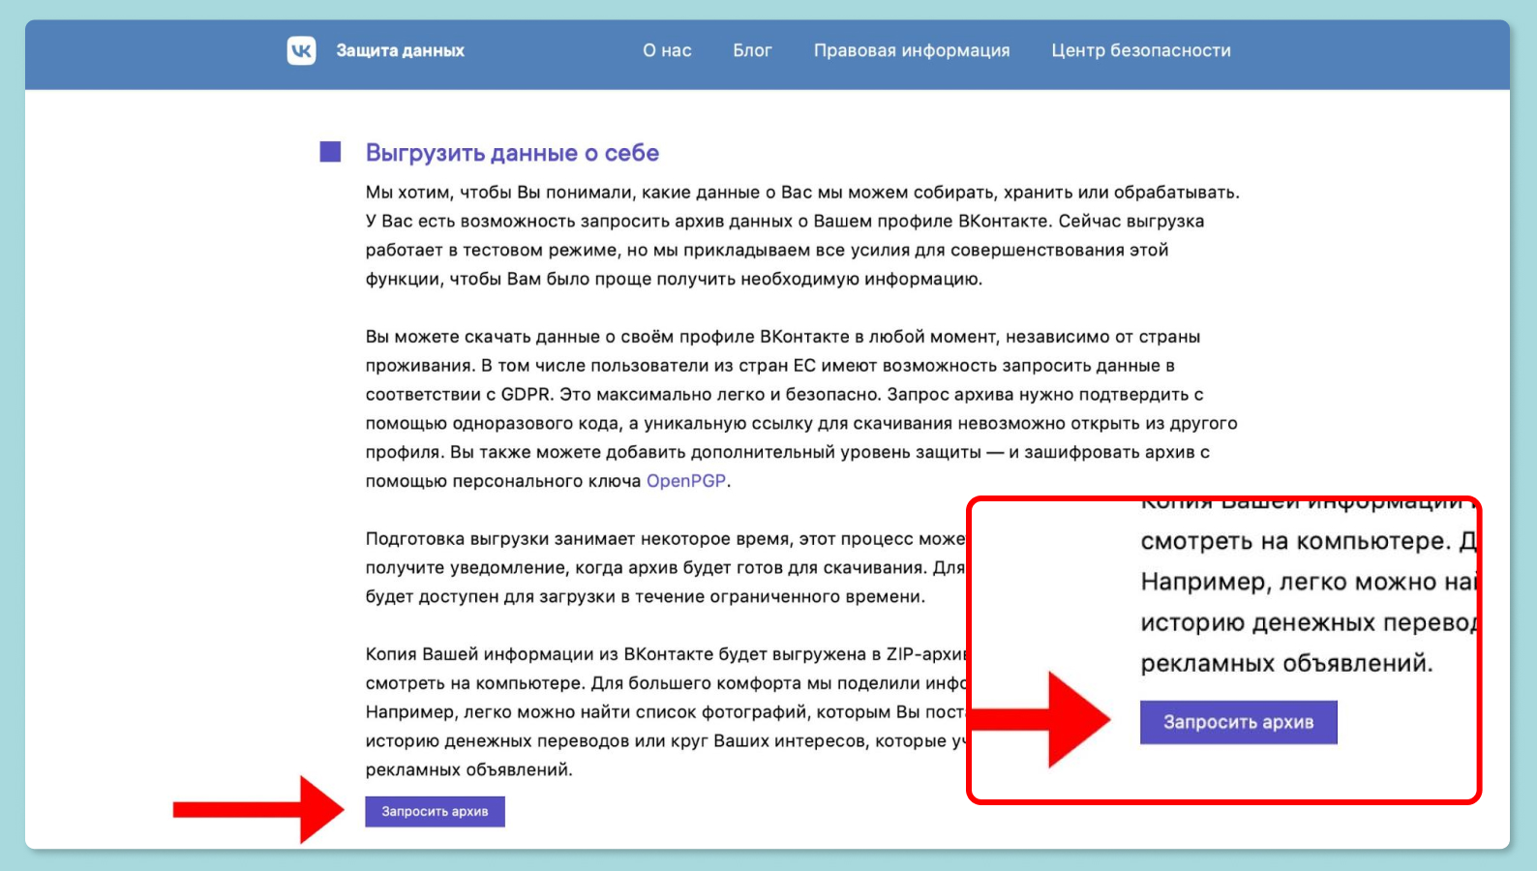Click the small Запросить архив button

(x=435, y=811)
